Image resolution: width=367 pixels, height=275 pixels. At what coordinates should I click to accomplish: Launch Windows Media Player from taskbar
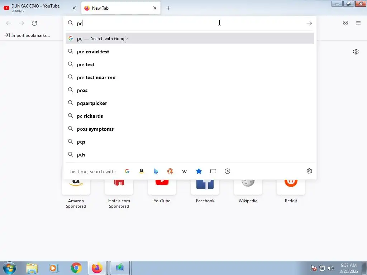[x=54, y=268]
